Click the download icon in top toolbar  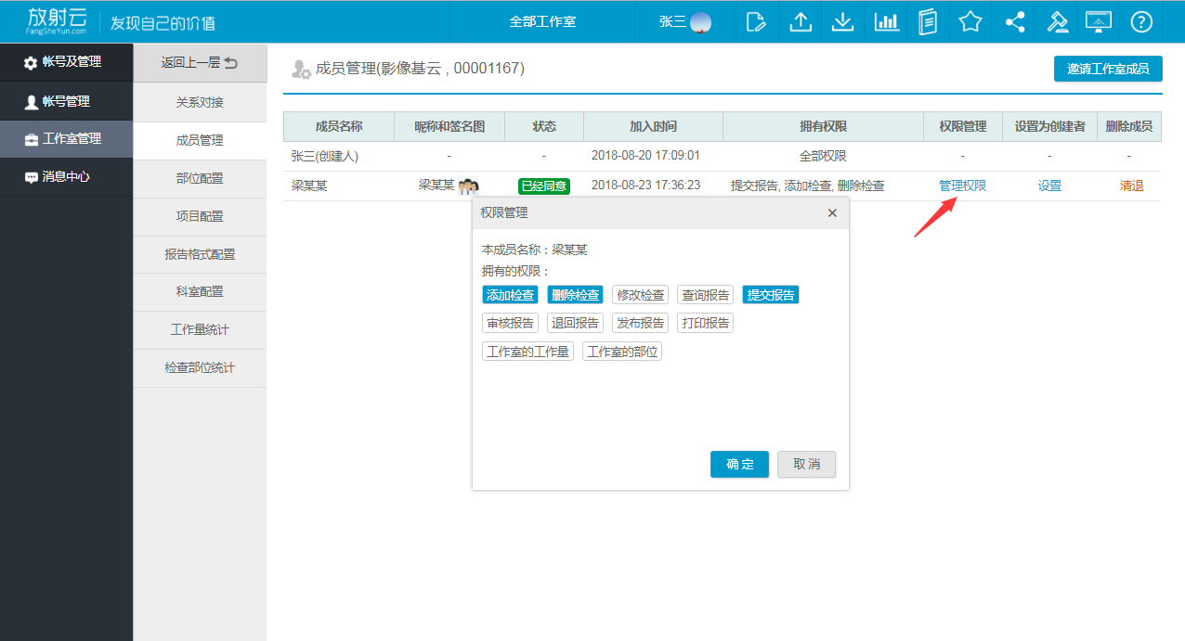pos(842,21)
